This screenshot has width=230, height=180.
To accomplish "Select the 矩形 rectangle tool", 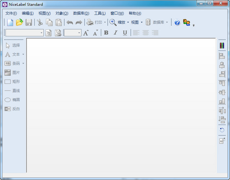I will (x=12, y=82).
